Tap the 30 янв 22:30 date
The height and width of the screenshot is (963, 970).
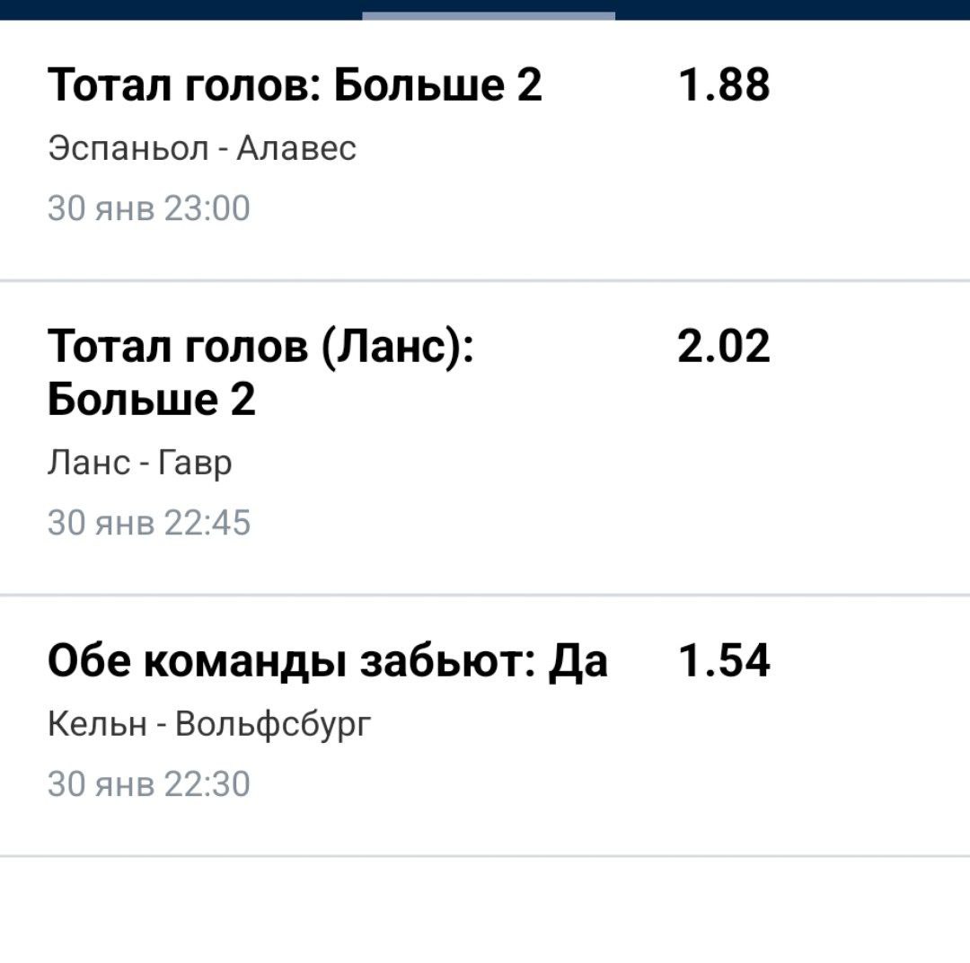pyautogui.click(x=149, y=784)
